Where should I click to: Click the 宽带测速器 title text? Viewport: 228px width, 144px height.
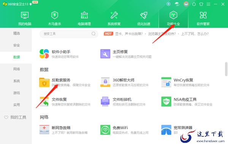click(x=183, y=128)
